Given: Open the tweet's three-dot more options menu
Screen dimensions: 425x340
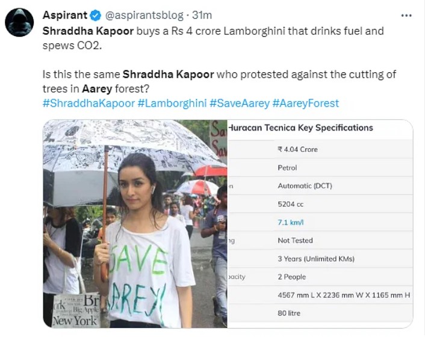Looking at the screenshot, I should pyautogui.click(x=406, y=14).
